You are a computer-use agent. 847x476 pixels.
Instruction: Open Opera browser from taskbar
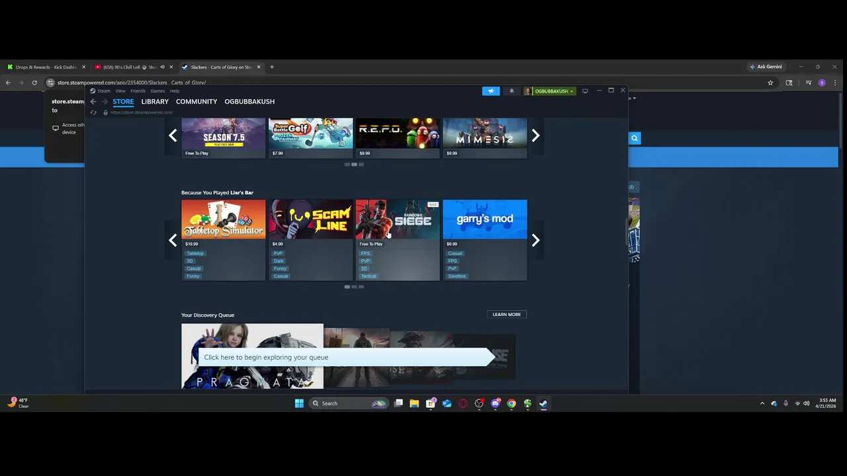coord(463,403)
